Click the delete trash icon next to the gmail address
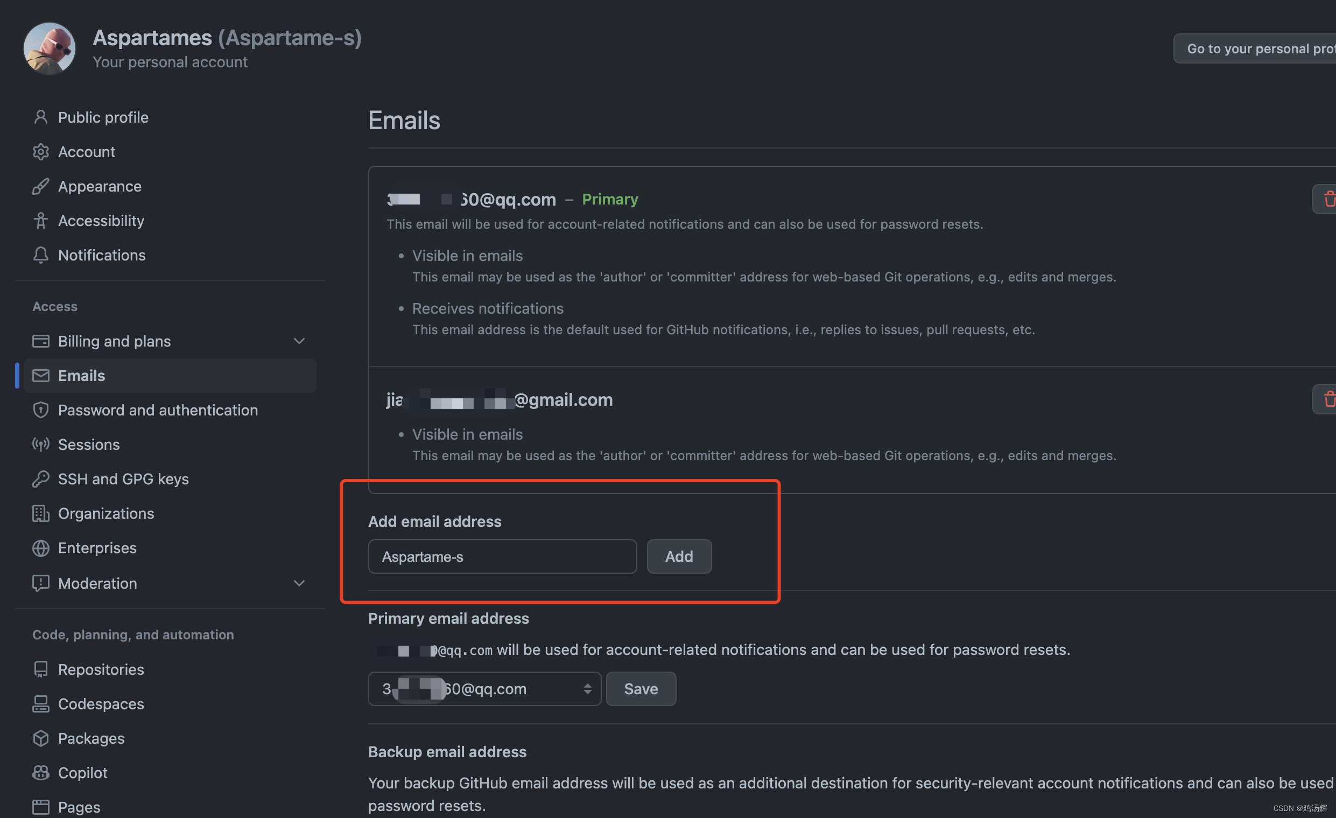 click(x=1329, y=399)
